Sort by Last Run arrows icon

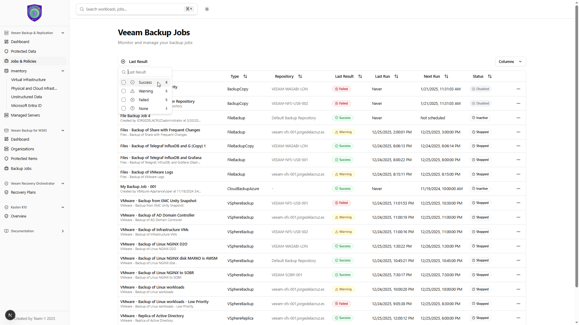[396, 77]
